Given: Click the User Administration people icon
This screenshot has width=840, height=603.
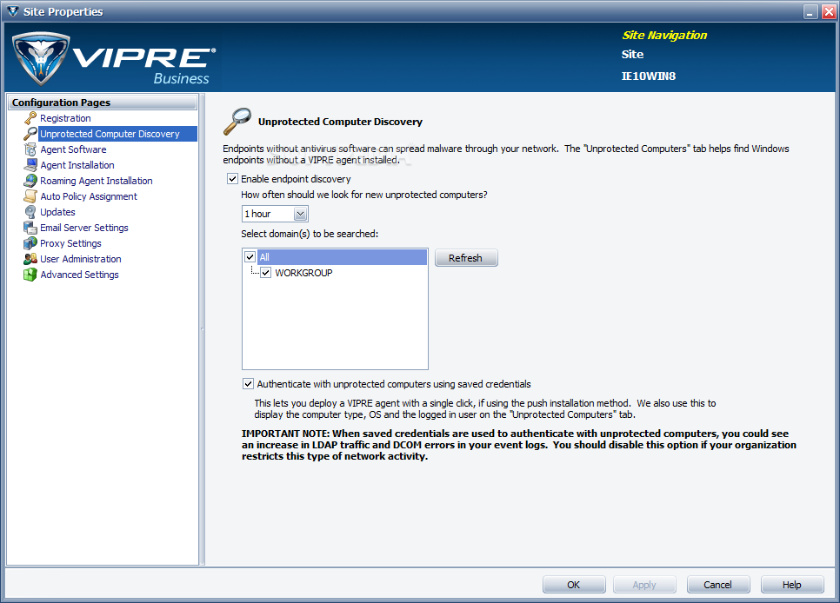Looking at the screenshot, I should [30, 259].
